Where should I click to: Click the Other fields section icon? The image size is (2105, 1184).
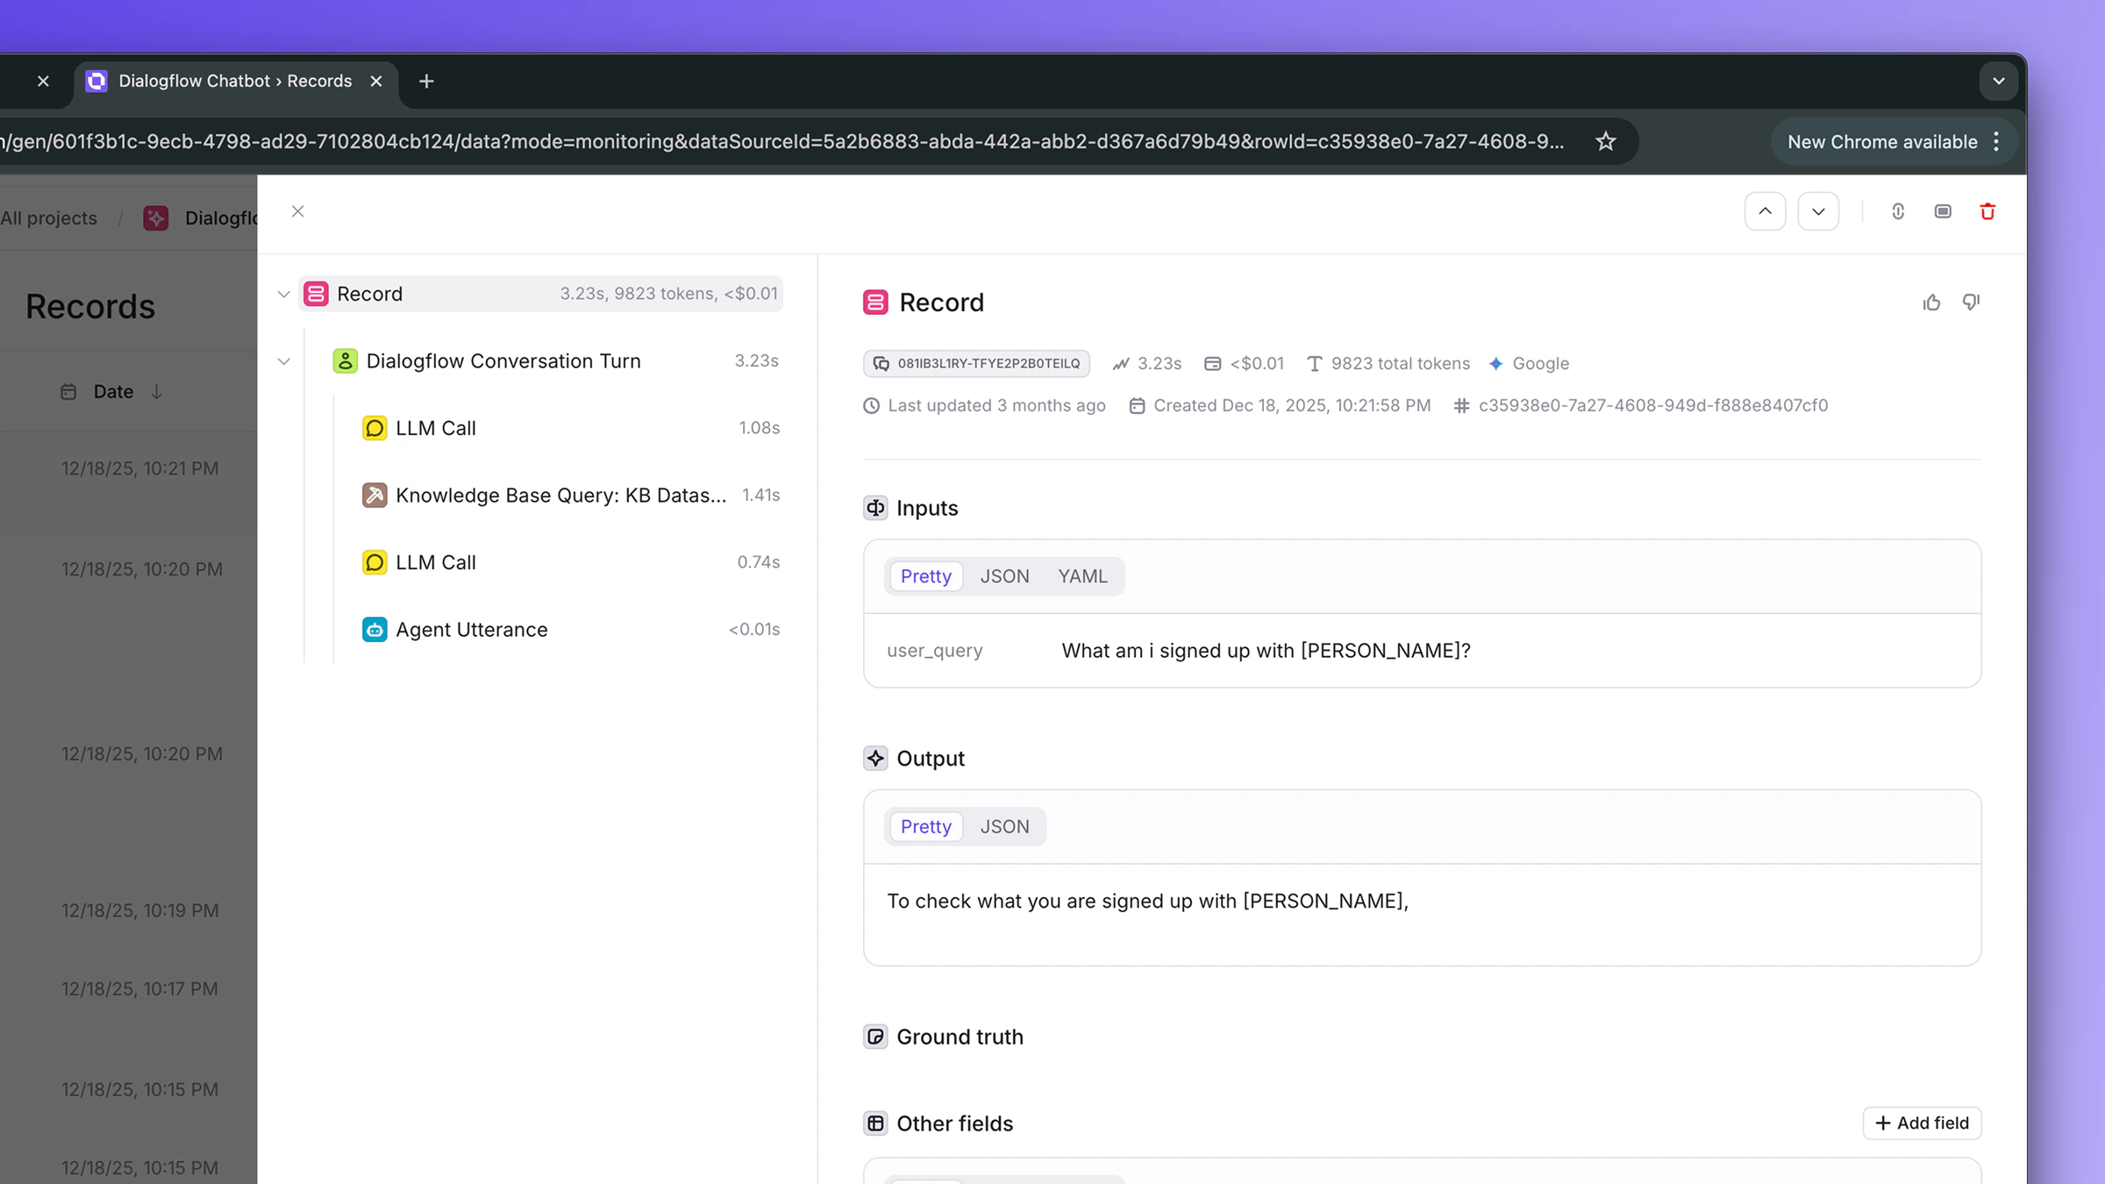tap(875, 1123)
